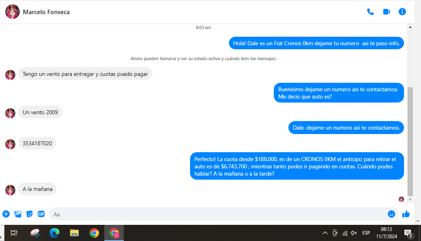Send a thumbs-up like
The height and width of the screenshot is (241, 421).
(x=406, y=214)
